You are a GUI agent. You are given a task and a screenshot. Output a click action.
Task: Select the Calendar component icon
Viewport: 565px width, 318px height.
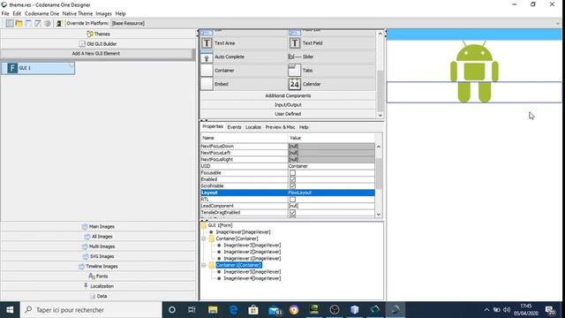point(294,85)
